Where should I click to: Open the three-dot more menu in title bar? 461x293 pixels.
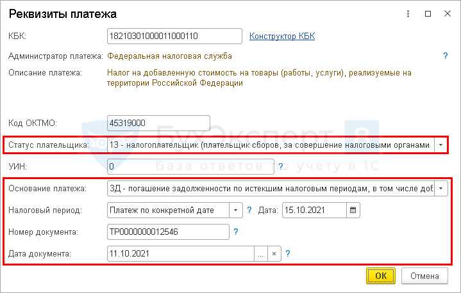point(408,14)
